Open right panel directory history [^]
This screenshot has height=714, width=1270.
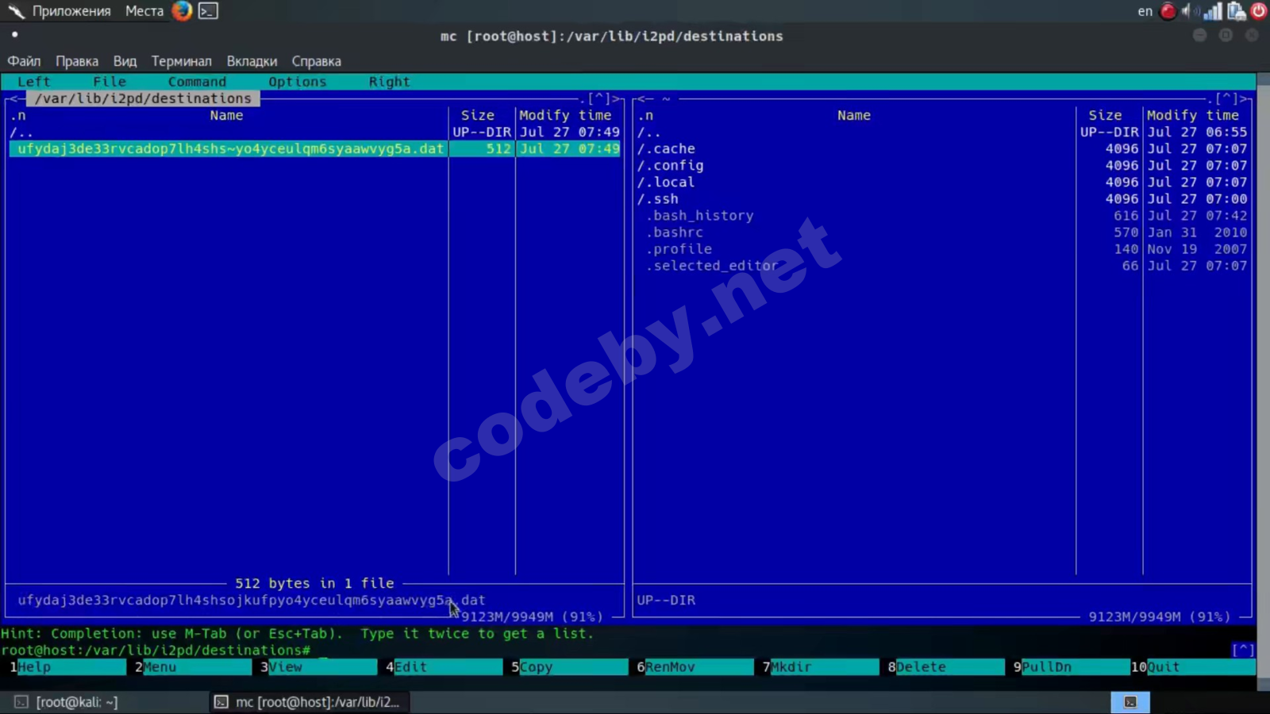(1227, 98)
